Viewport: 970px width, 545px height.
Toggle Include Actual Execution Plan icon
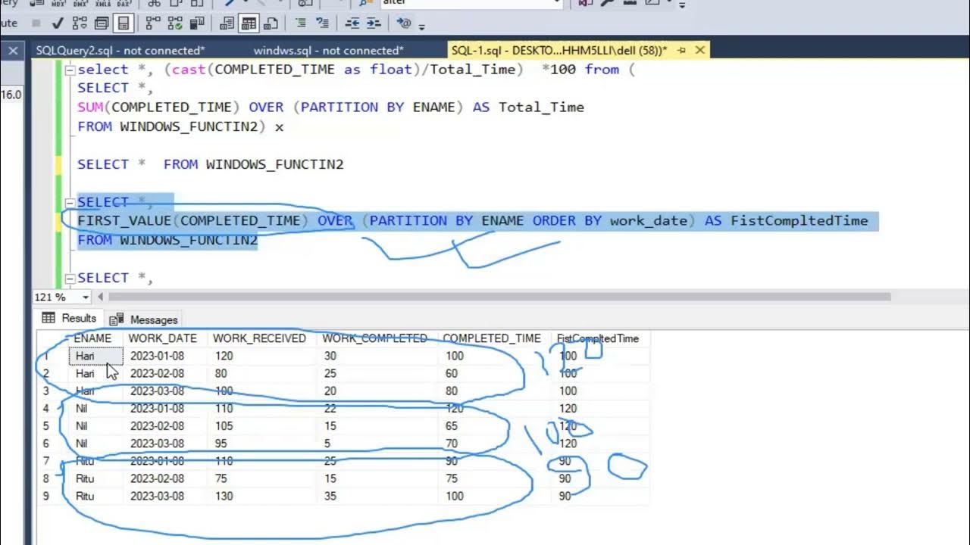click(x=152, y=23)
